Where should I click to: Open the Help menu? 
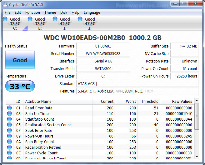[x=75, y=12]
